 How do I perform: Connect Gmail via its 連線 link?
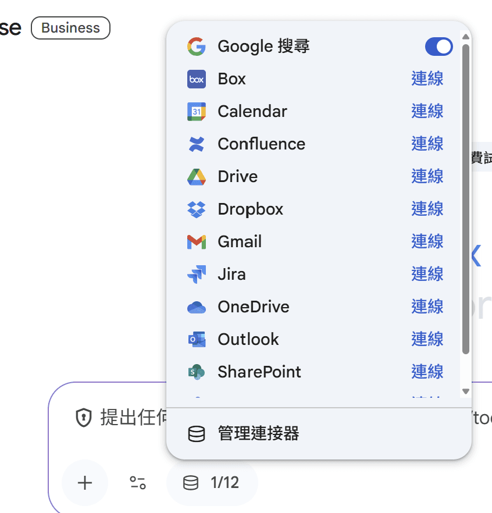point(427,242)
